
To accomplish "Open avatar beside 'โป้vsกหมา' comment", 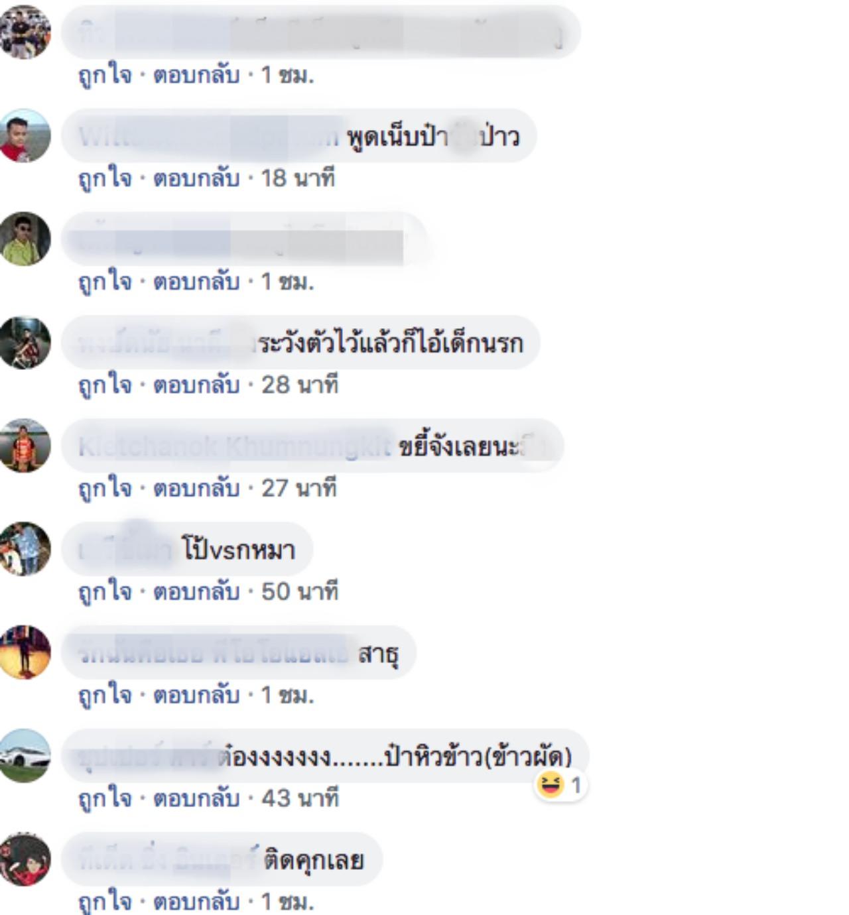I will (x=25, y=549).
